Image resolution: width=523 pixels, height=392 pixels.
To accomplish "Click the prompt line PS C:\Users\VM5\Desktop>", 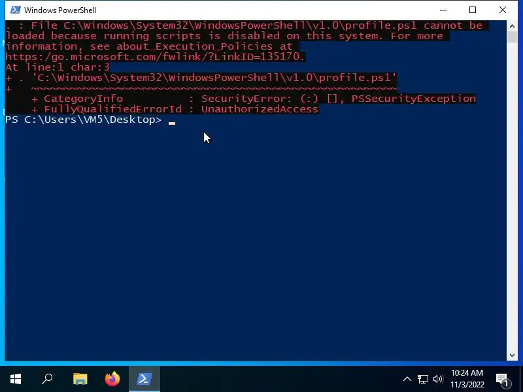I will (84, 120).
